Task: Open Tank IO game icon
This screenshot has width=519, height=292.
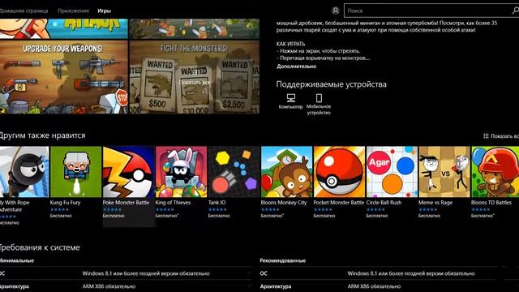Action: (x=234, y=172)
